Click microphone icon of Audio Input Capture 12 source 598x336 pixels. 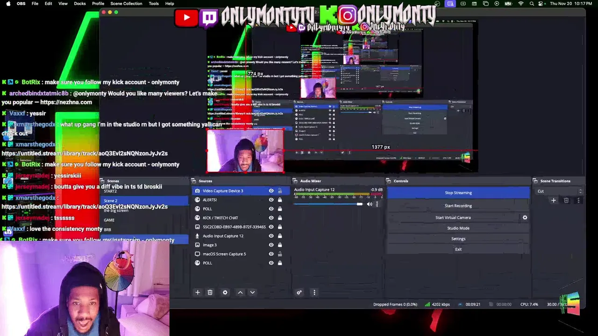197,236
